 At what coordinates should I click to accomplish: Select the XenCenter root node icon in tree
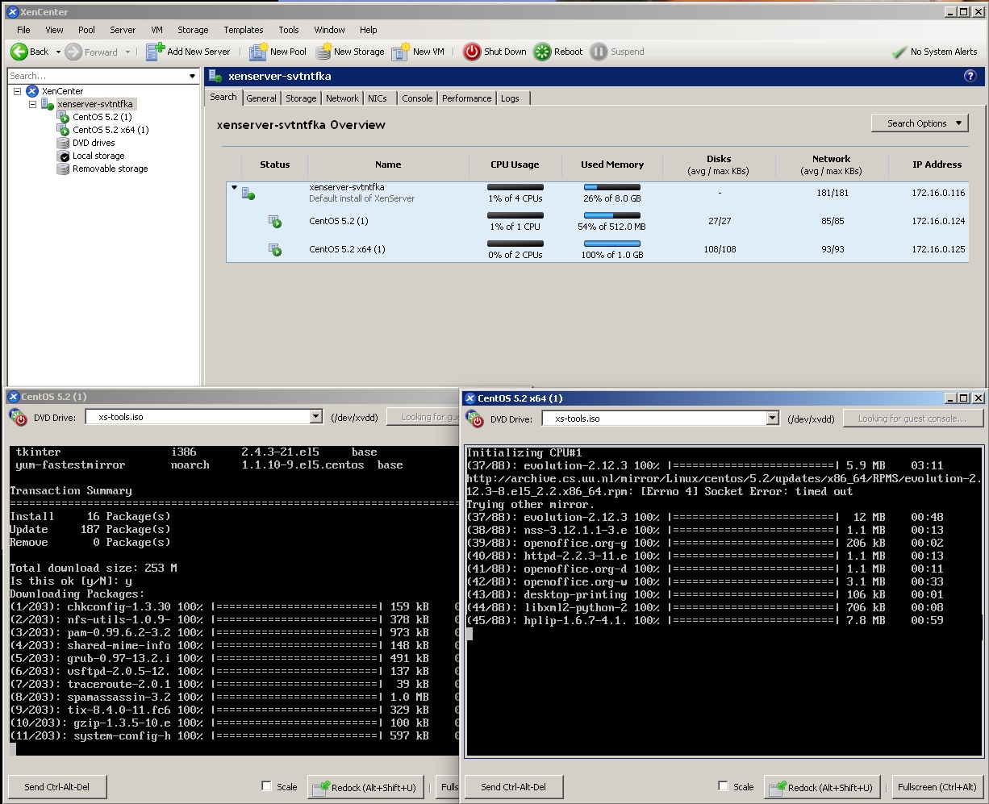pos(32,91)
